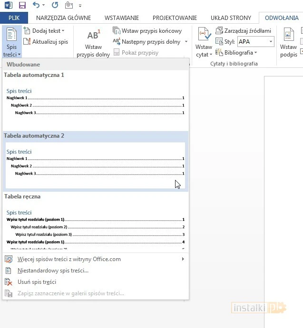The height and width of the screenshot is (328, 303).
Task: Open the Styl APA combo box
Action: (255, 42)
